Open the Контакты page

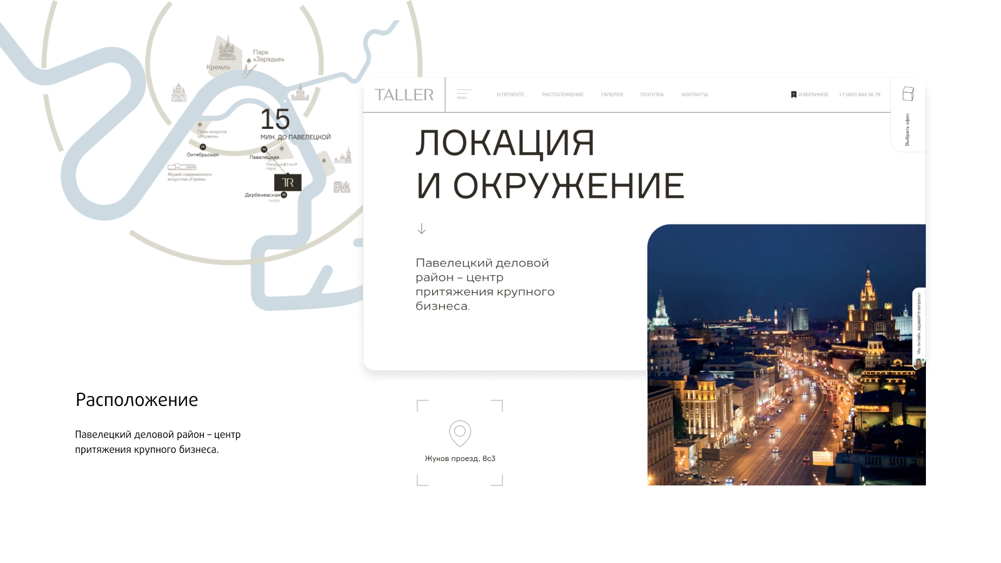[694, 94]
